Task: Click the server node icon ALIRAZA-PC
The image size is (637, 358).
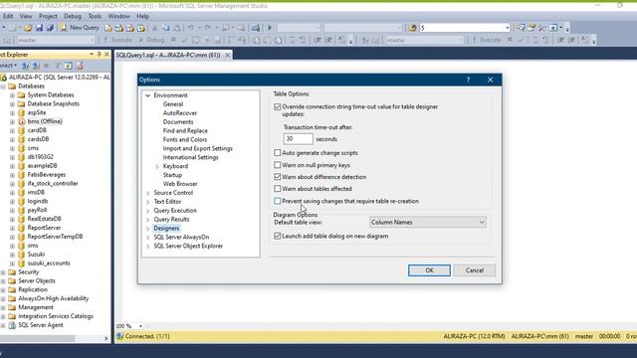Action: click(4, 78)
